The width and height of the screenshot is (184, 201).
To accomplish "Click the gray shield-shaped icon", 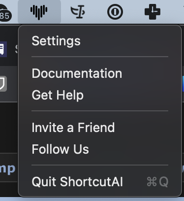I will (x=3, y=84).
